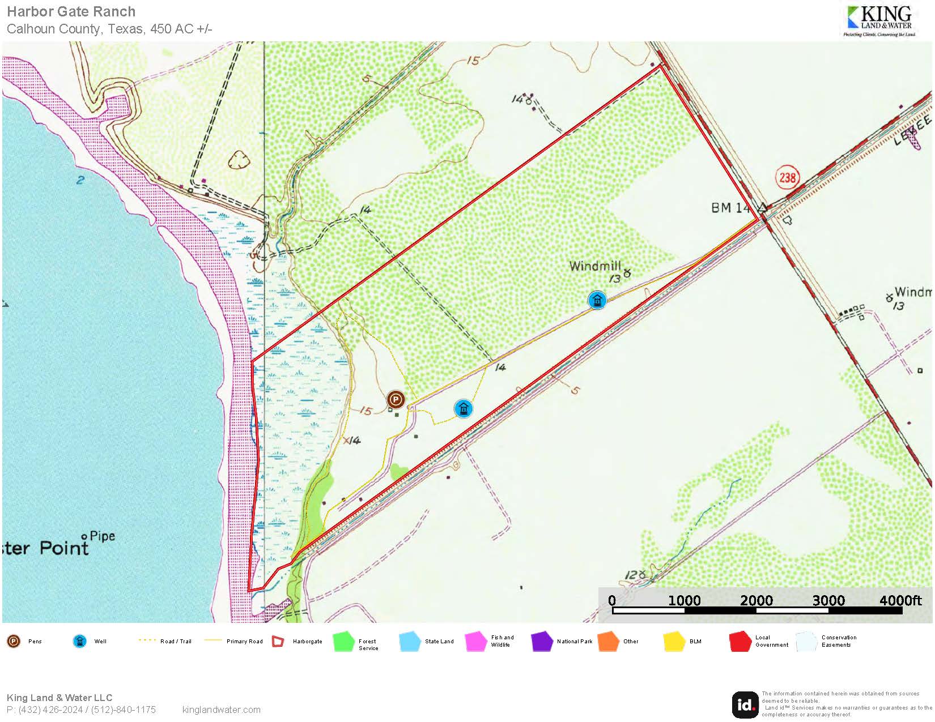Click the King Land & Water logo

click(879, 22)
